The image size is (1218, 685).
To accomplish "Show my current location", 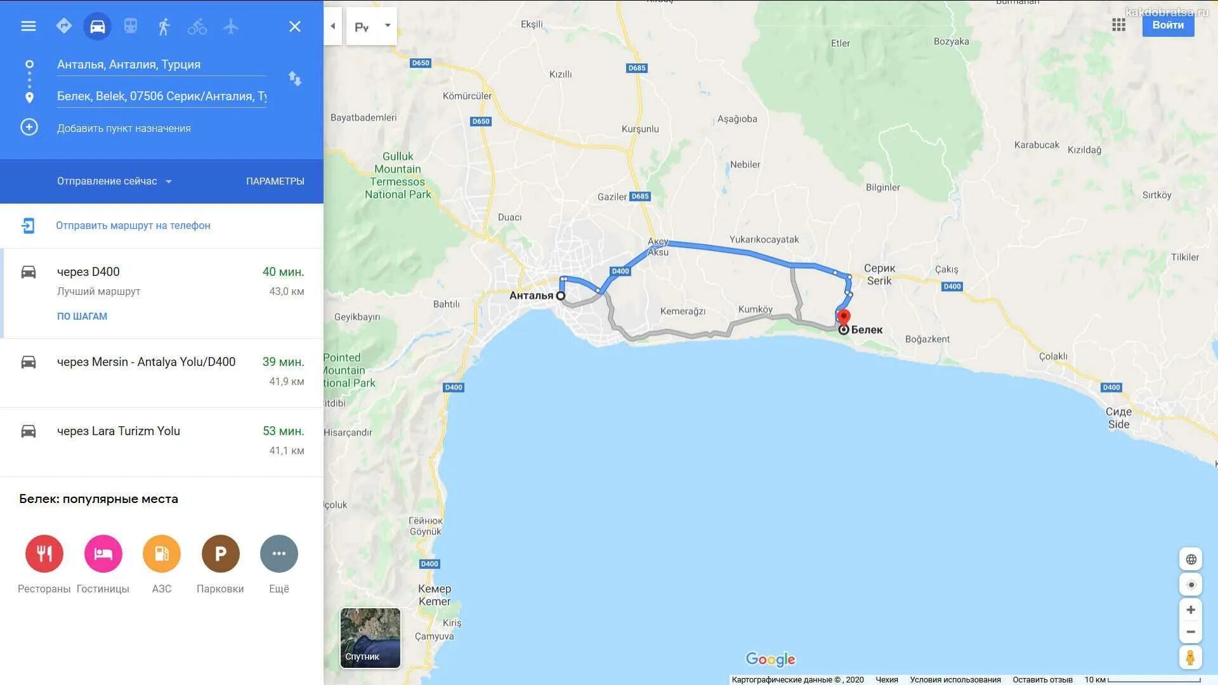I will point(1191,584).
